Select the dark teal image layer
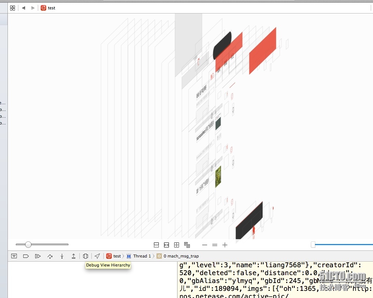This screenshot has width=373, height=298. (218, 123)
